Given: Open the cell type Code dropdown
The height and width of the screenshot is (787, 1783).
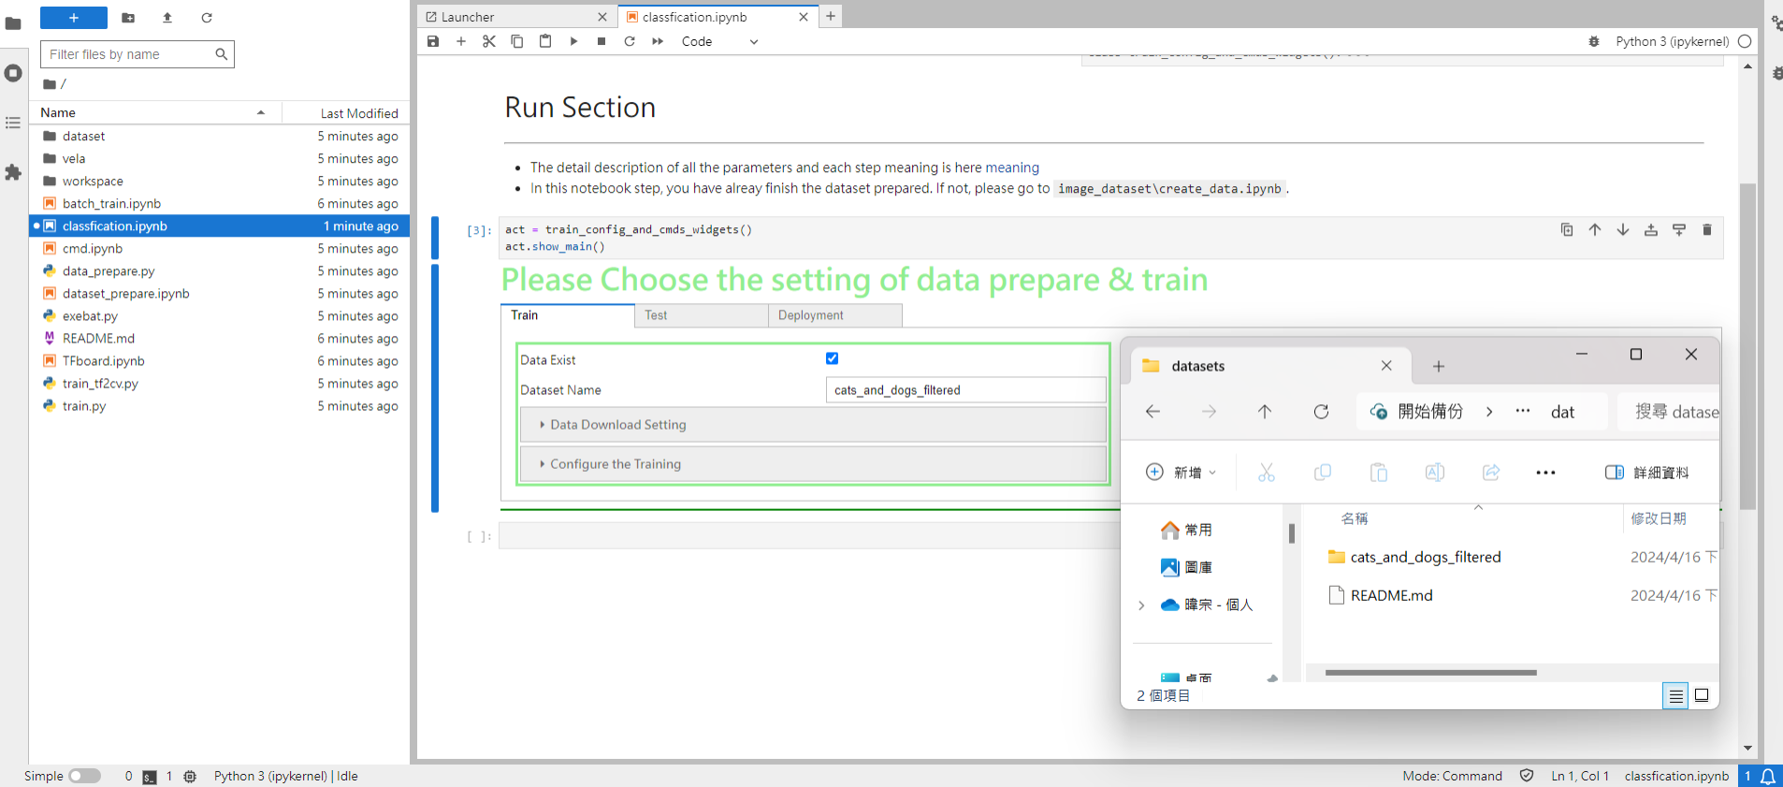Looking at the screenshot, I should [718, 41].
